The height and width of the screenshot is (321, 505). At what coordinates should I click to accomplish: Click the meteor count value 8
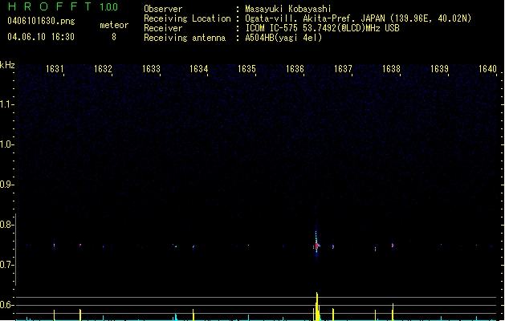pos(113,36)
